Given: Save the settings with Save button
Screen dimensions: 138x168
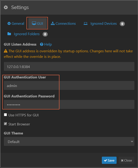Looking at the screenshot, I should point(109,160).
